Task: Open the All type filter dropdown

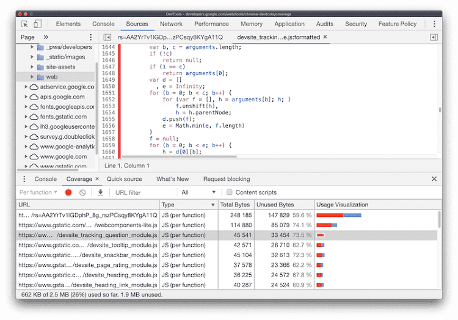Action: (198, 192)
